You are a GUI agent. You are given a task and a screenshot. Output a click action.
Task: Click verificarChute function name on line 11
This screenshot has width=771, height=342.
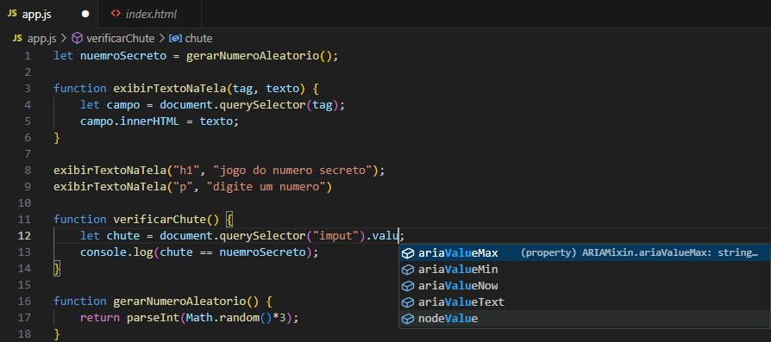[x=160, y=220]
